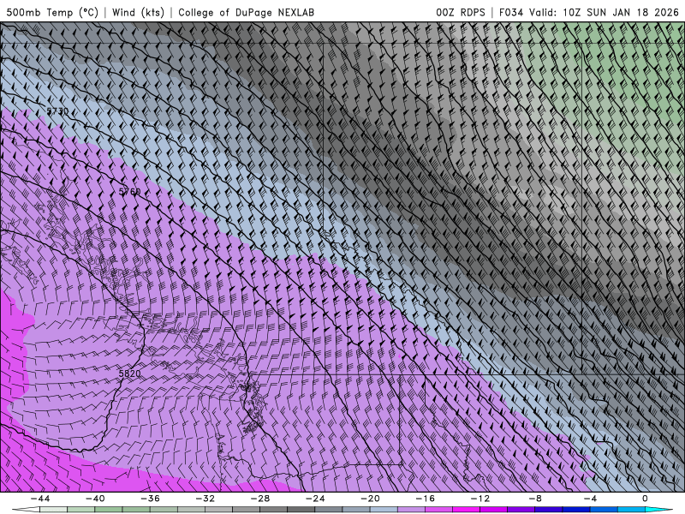Image resolution: width=685 pixels, height=514 pixels.
Task: Click the 0 colorbar tick label
Action: click(x=645, y=499)
